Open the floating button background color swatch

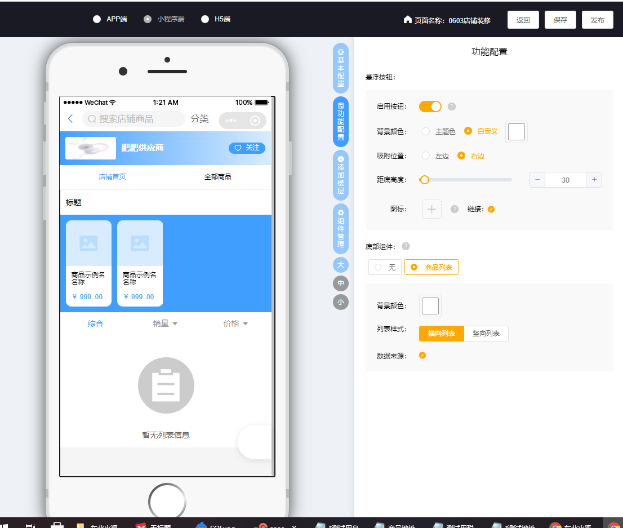point(516,132)
